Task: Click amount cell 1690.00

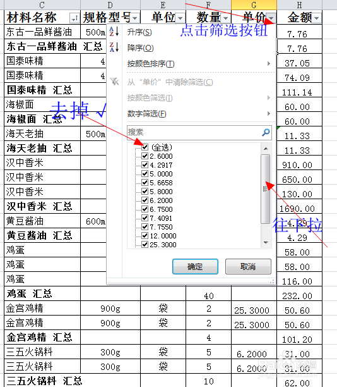Action: [299, 206]
